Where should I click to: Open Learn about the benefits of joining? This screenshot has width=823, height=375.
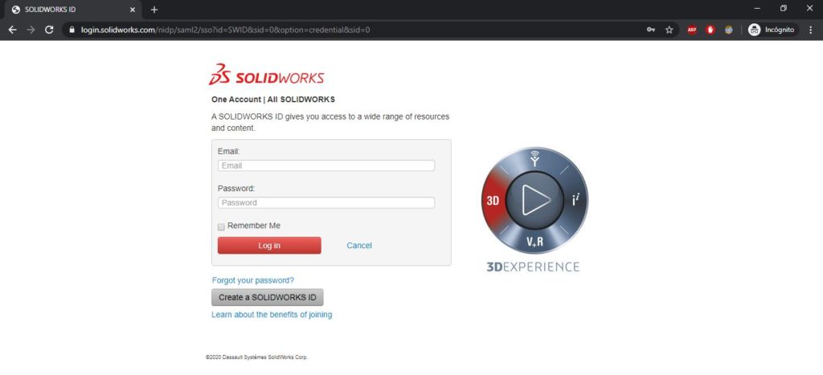(272, 315)
